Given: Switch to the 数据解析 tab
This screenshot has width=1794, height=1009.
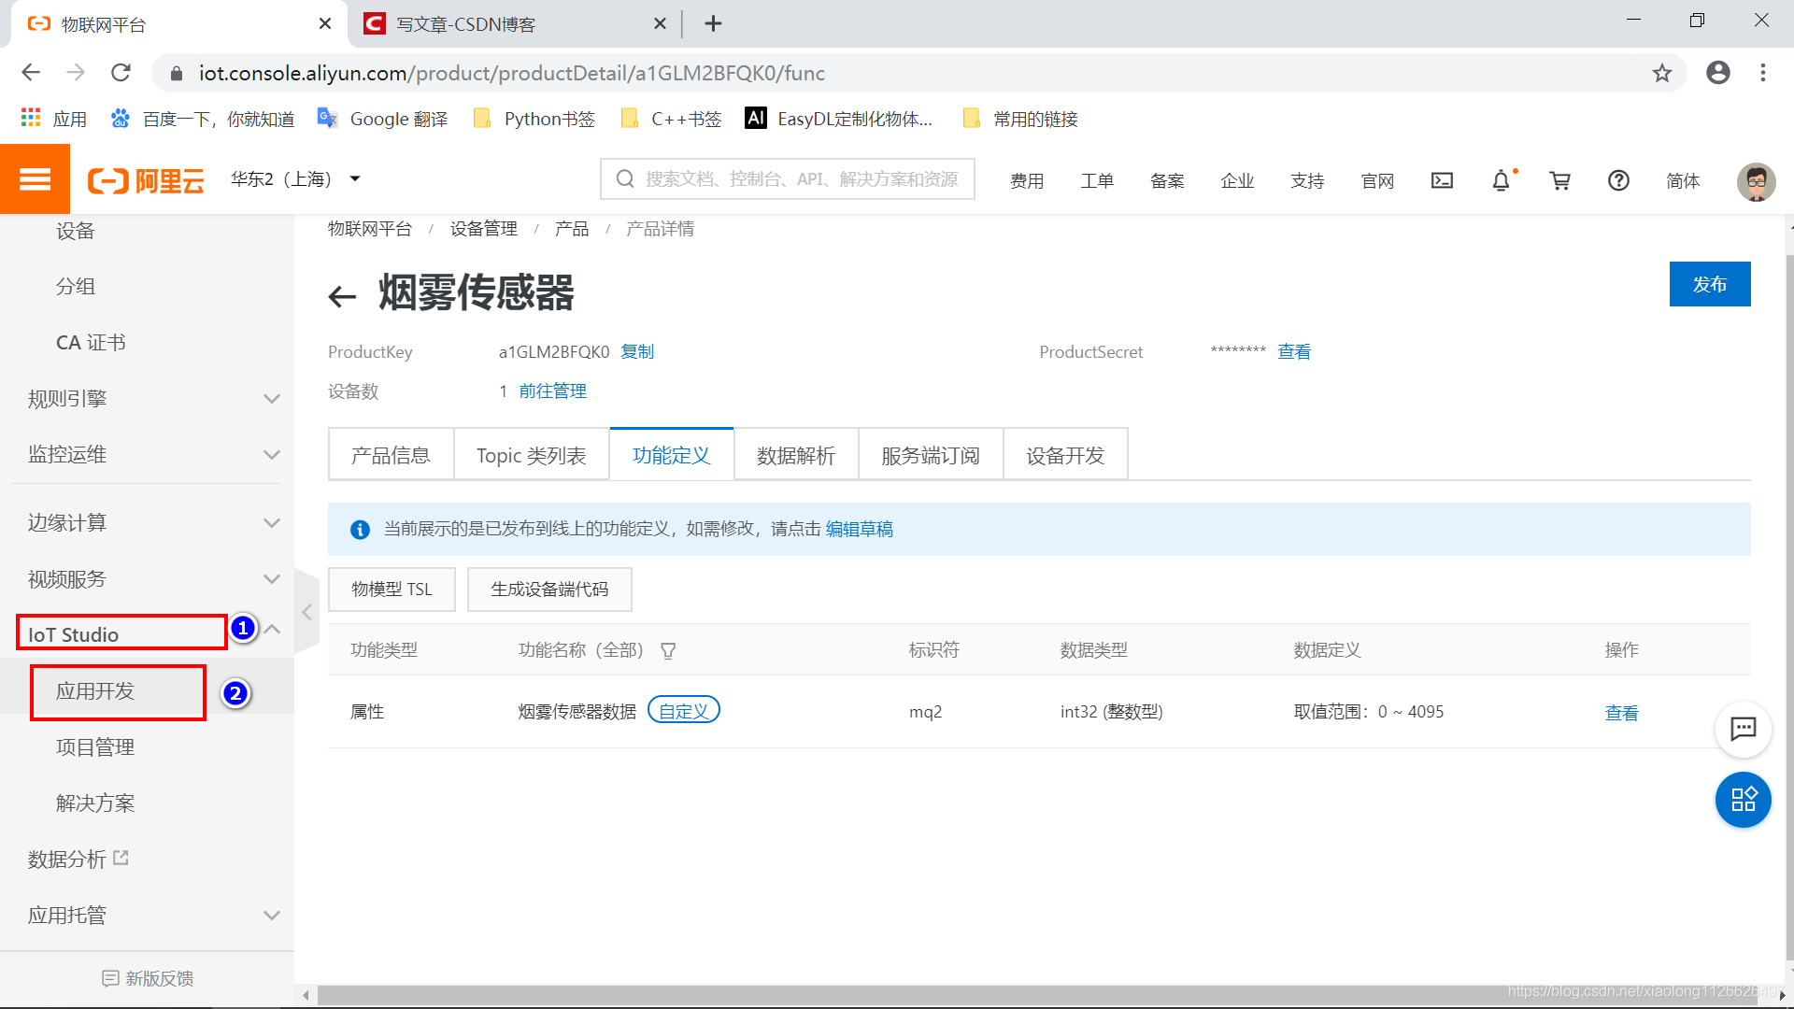Looking at the screenshot, I should coord(795,455).
